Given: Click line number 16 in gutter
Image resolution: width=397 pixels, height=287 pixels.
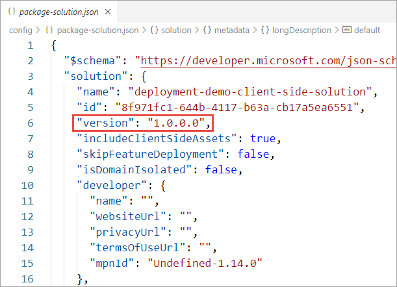Looking at the screenshot, I should pyautogui.click(x=27, y=279).
